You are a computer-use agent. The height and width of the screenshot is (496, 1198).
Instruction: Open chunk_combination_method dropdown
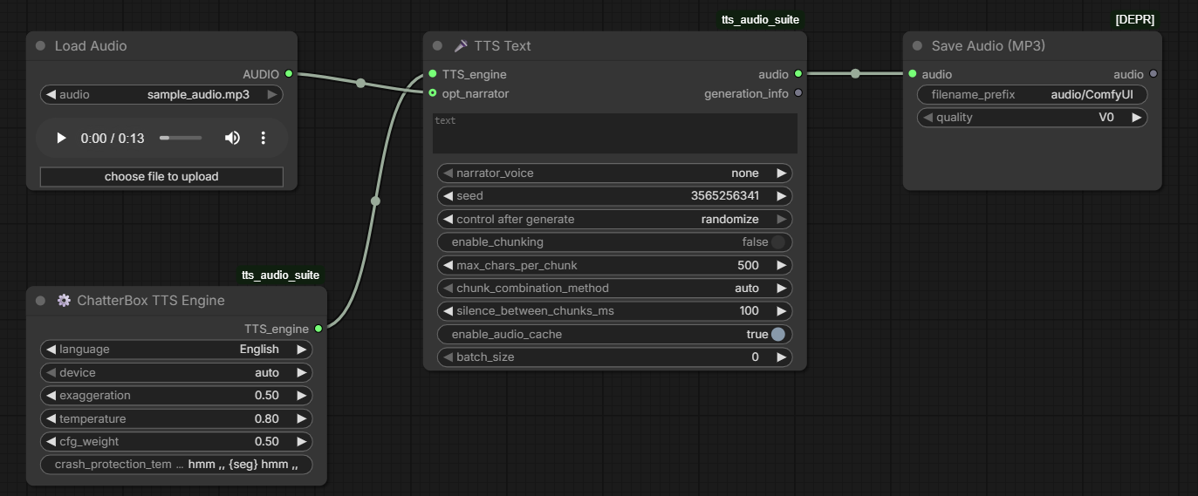[615, 289]
